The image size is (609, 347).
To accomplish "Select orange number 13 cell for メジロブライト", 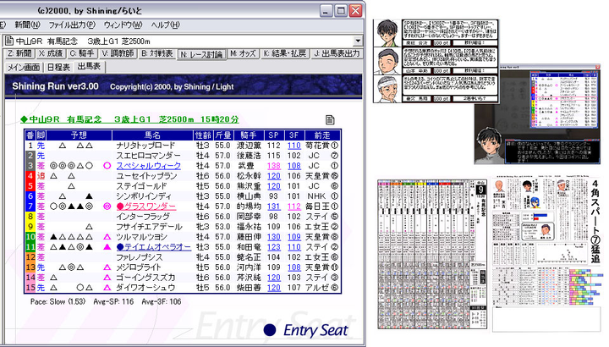I will tap(30, 267).
